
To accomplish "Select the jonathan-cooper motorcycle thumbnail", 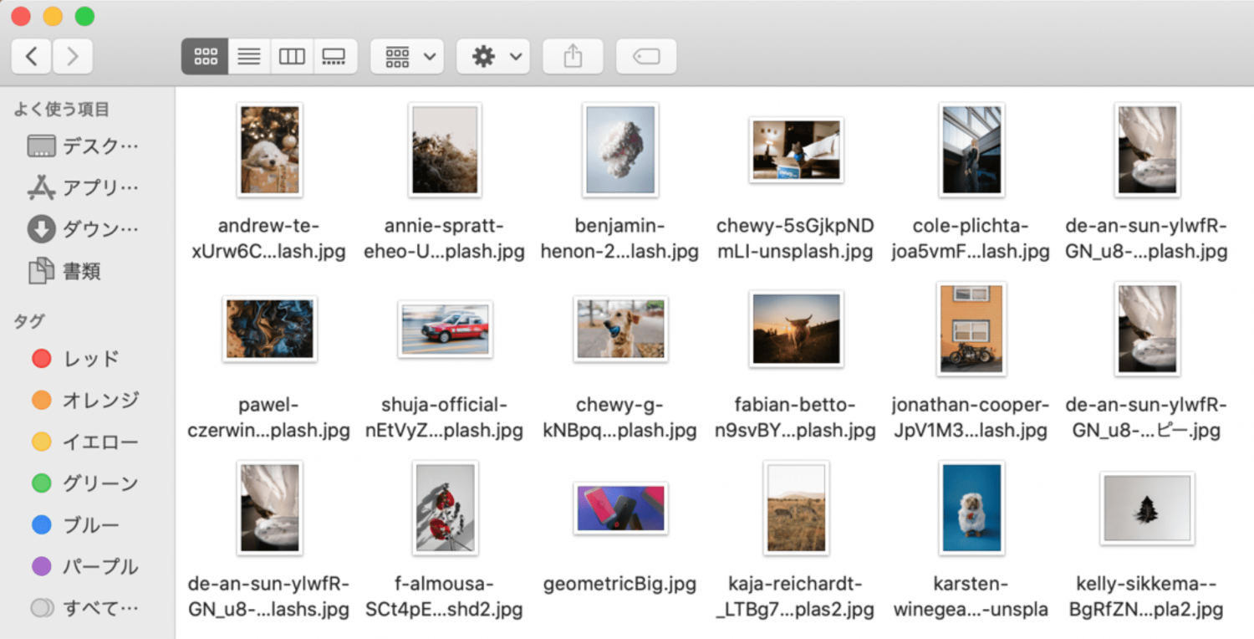I will click(x=971, y=329).
